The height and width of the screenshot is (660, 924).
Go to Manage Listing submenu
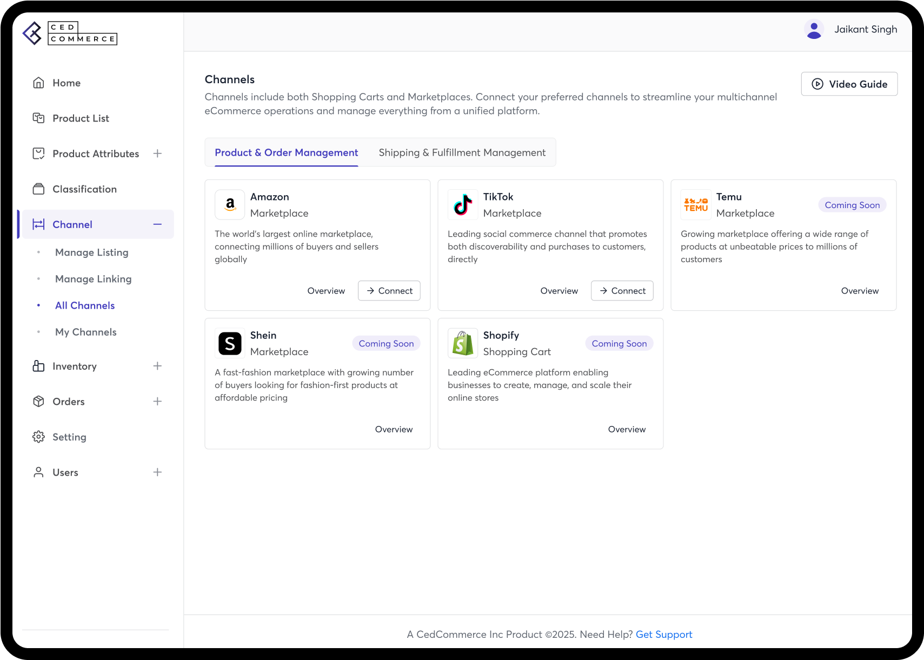pos(91,252)
